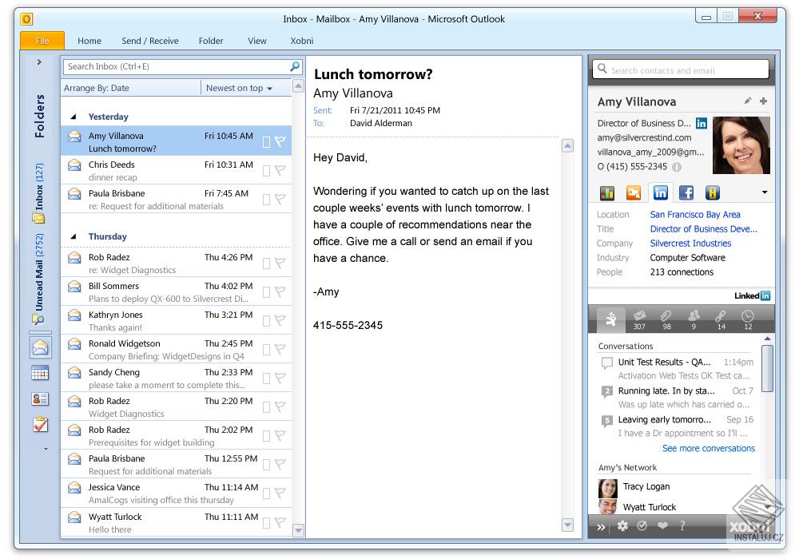Open Xobni help via the question mark icon

click(x=682, y=527)
